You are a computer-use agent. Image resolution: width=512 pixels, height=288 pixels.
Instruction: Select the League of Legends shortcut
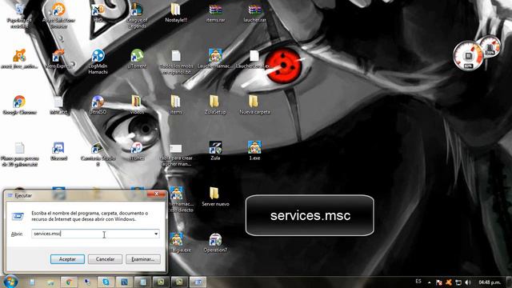point(137,16)
